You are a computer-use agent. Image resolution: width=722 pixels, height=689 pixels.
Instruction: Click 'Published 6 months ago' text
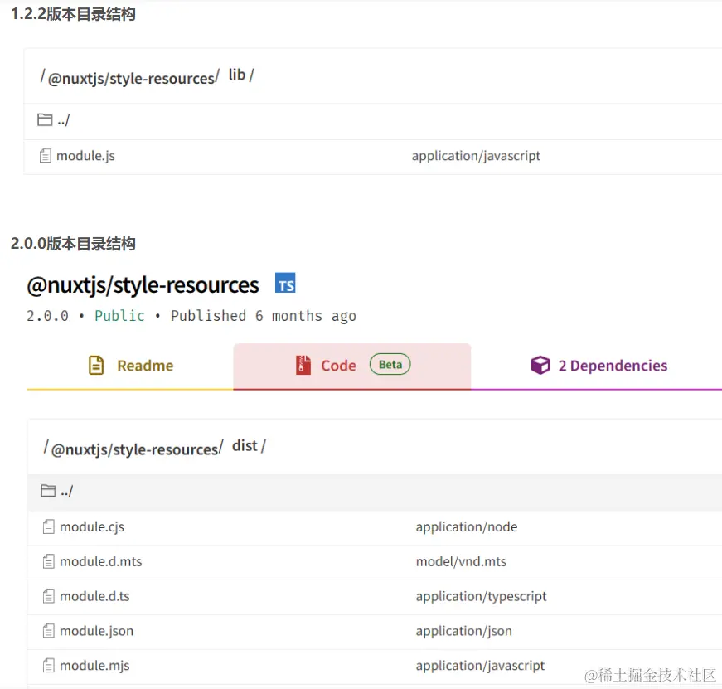pos(264,316)
